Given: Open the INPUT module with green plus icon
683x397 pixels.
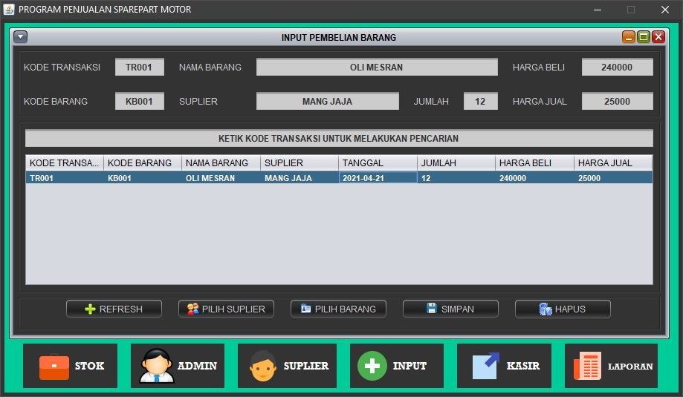Looking at the screenshot, I should coord(396,366).
